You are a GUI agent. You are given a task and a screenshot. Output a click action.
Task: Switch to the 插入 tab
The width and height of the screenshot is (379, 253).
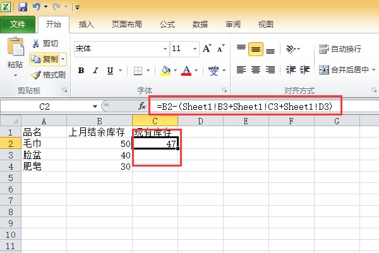tap(87, 24)
